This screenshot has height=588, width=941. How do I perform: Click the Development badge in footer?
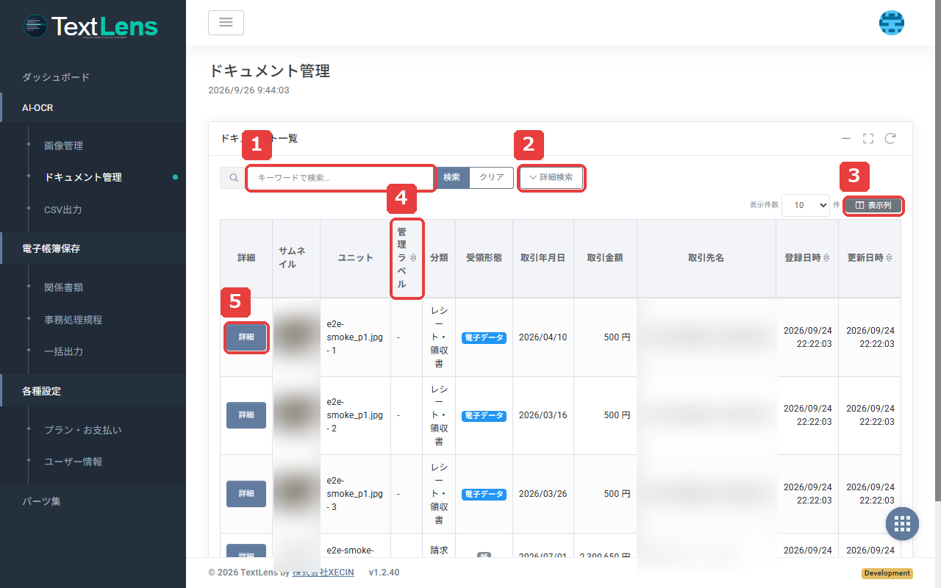tap(887, 573)
